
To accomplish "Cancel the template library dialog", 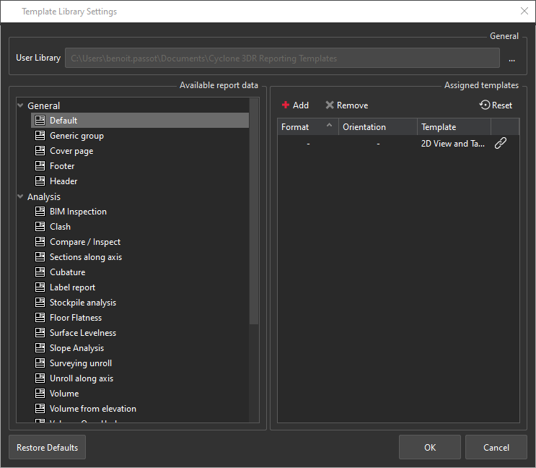I will click(x=496, y=448).
